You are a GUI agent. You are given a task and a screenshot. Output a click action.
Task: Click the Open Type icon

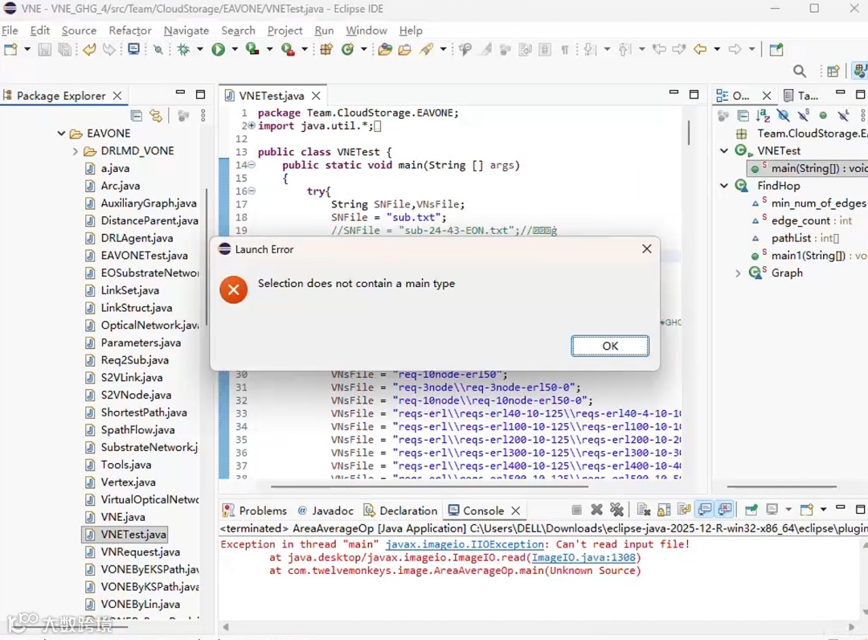(x=385, y=49)
